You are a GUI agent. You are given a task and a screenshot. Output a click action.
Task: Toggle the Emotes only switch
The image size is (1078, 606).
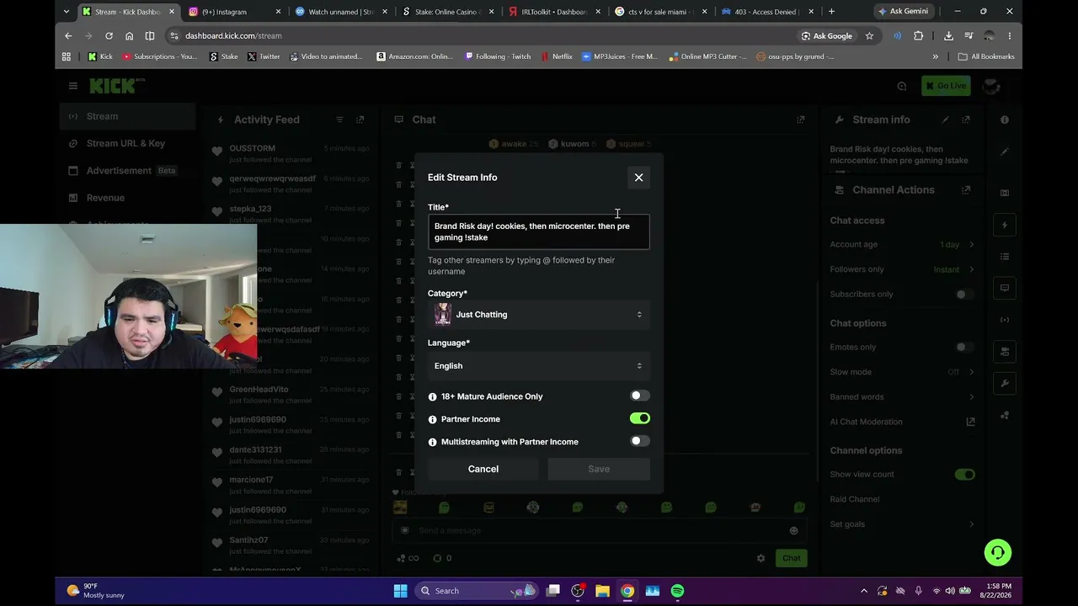(965, 347)
